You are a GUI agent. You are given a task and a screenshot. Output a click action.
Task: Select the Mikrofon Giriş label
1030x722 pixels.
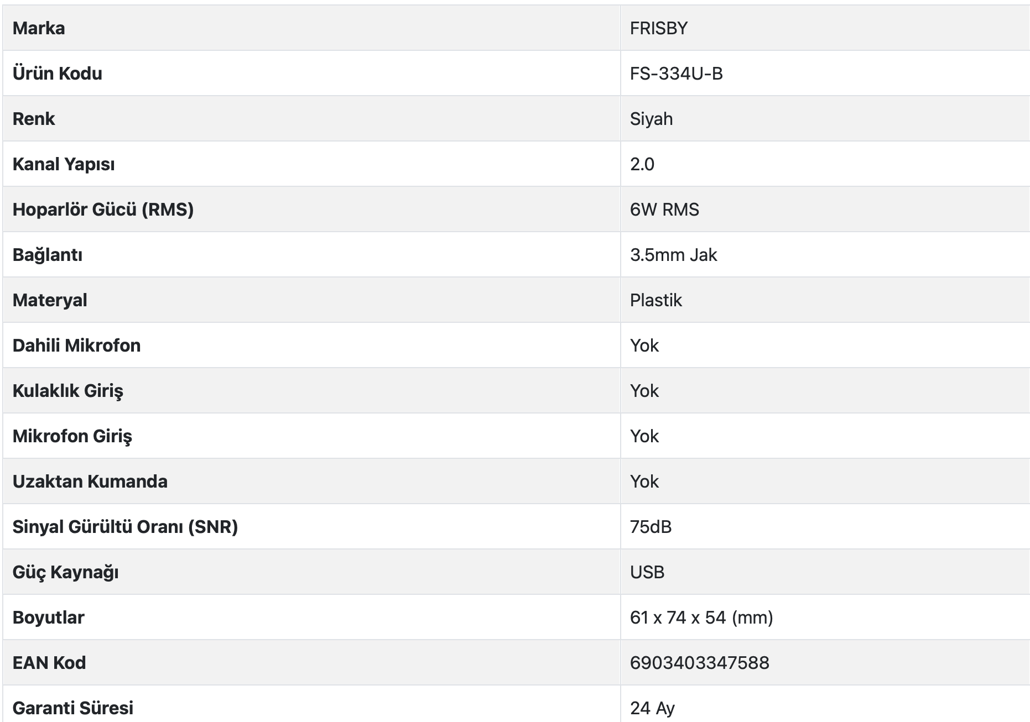pyautogui.click(x=72, y=436)
